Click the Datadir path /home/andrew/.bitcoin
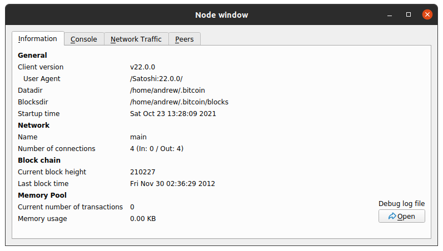The width and height of the screenshot is (443, 251). [167, 91]
